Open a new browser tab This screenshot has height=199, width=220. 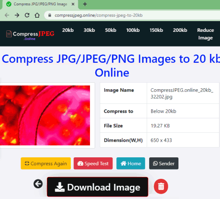point(85,4)
